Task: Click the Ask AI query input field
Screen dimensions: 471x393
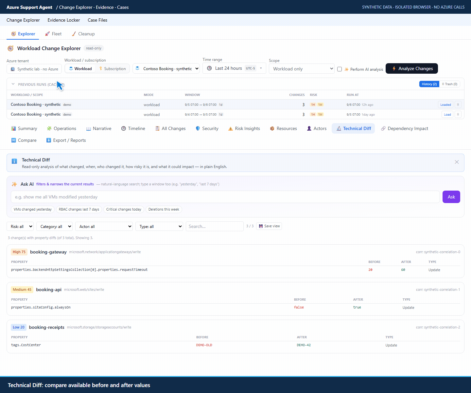Action: (225, 197)
